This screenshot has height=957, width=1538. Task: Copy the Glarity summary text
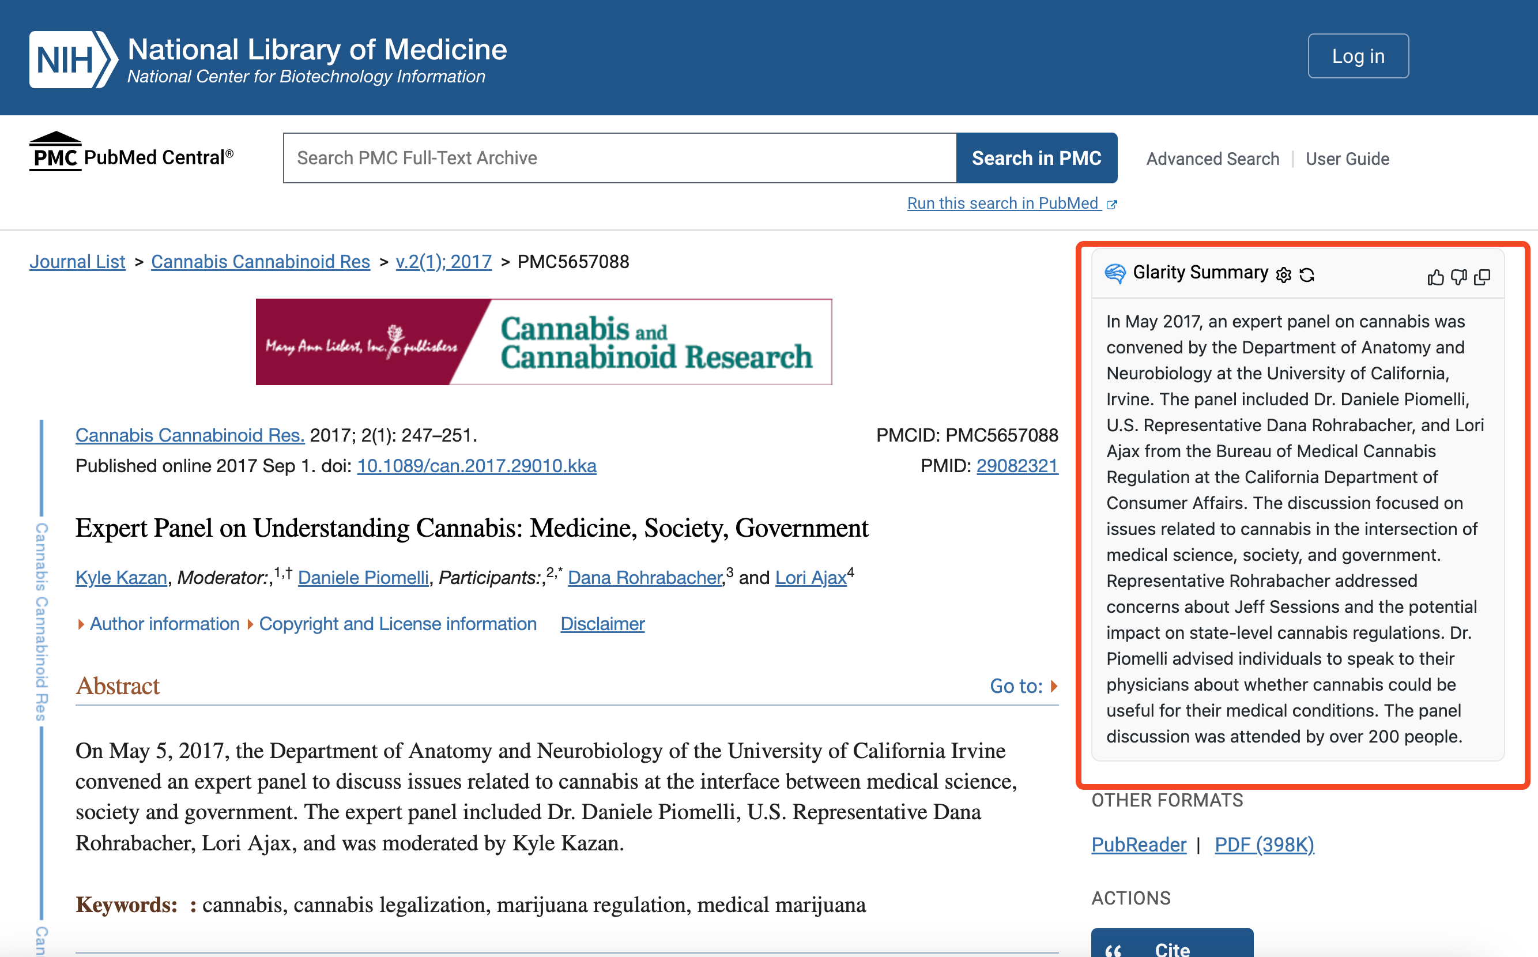click(1482, 277)
